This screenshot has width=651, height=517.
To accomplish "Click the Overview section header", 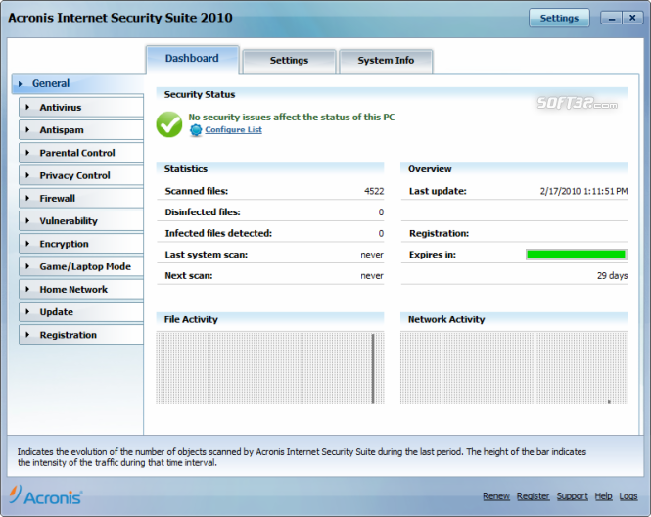I will [430, 169].
